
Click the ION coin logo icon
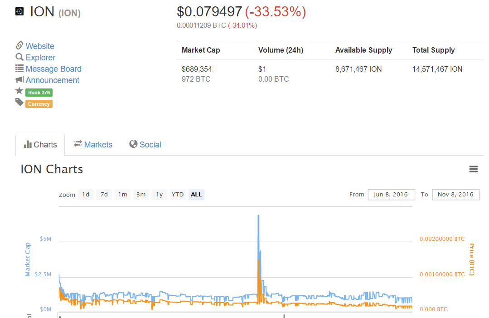point(19,11)
